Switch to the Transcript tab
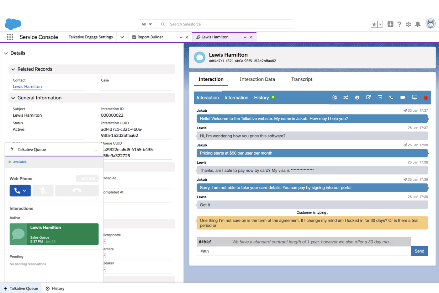 (301, 79)
